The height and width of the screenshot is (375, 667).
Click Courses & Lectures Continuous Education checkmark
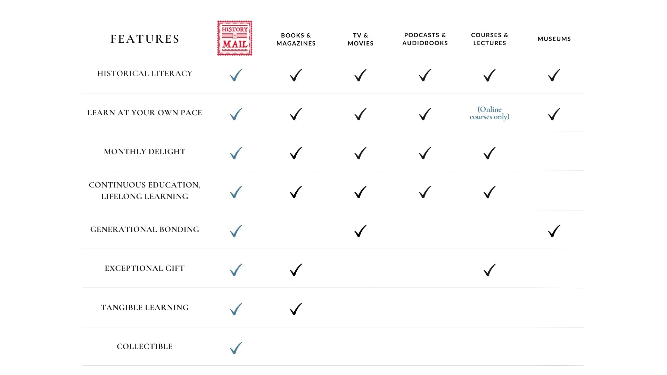coord(489,192)
